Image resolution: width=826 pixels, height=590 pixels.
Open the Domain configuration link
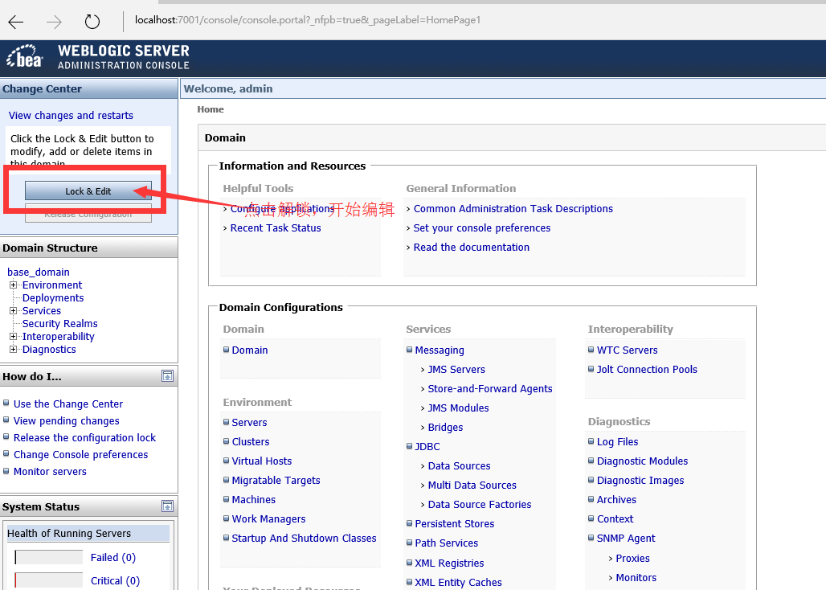coord(250,350)
